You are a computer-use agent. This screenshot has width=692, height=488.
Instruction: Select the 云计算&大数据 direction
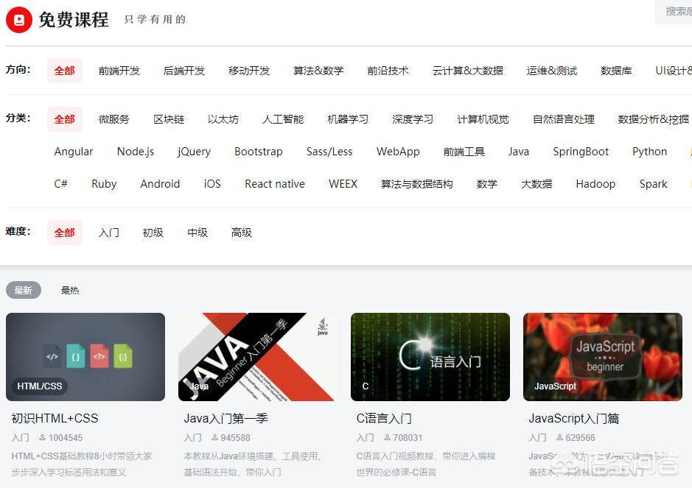pyautogui.click(x=468, y=71)
